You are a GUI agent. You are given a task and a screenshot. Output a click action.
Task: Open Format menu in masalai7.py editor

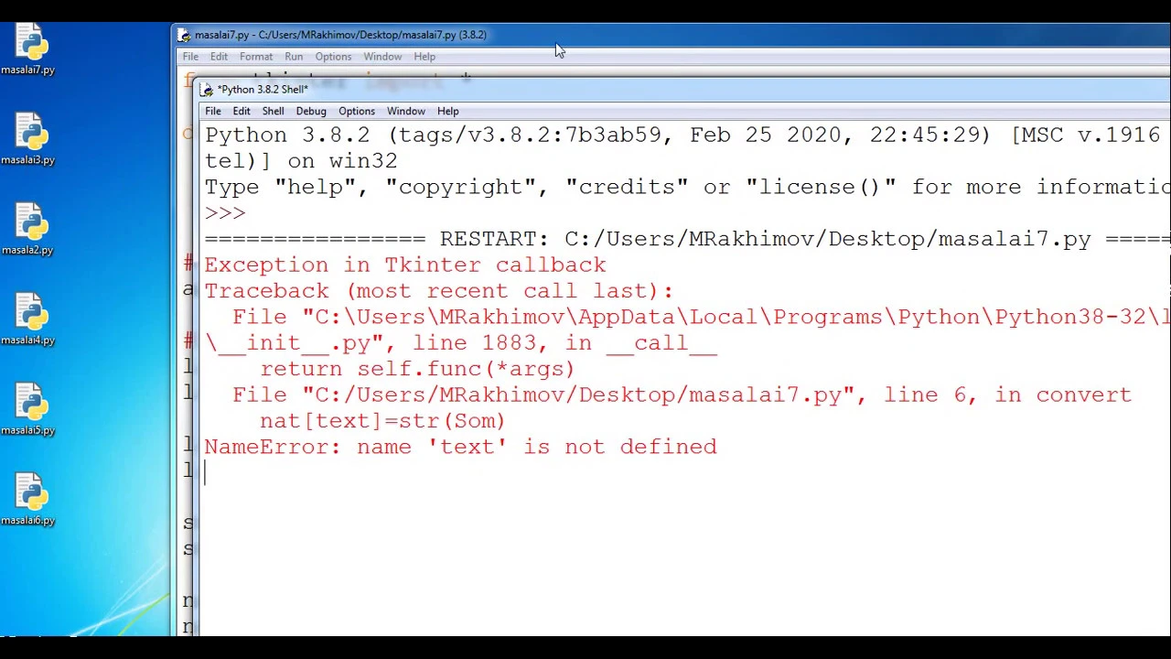click(256, 57)
